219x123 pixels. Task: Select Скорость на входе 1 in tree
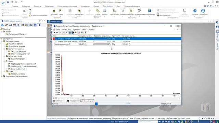pyautogui.click(x=19, y=51)
